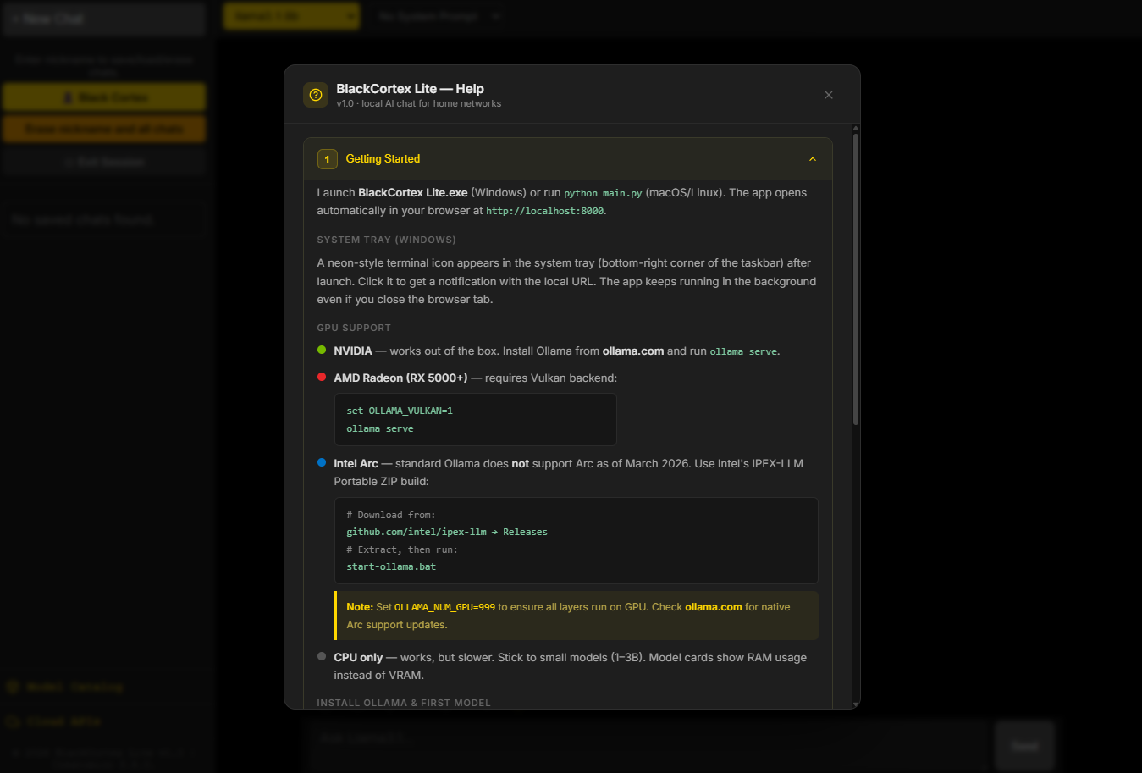Screen dimensions: 1142x773
Task: Click the github.com/intel/ipex-llm Releases line
Action: click(447, 532)
